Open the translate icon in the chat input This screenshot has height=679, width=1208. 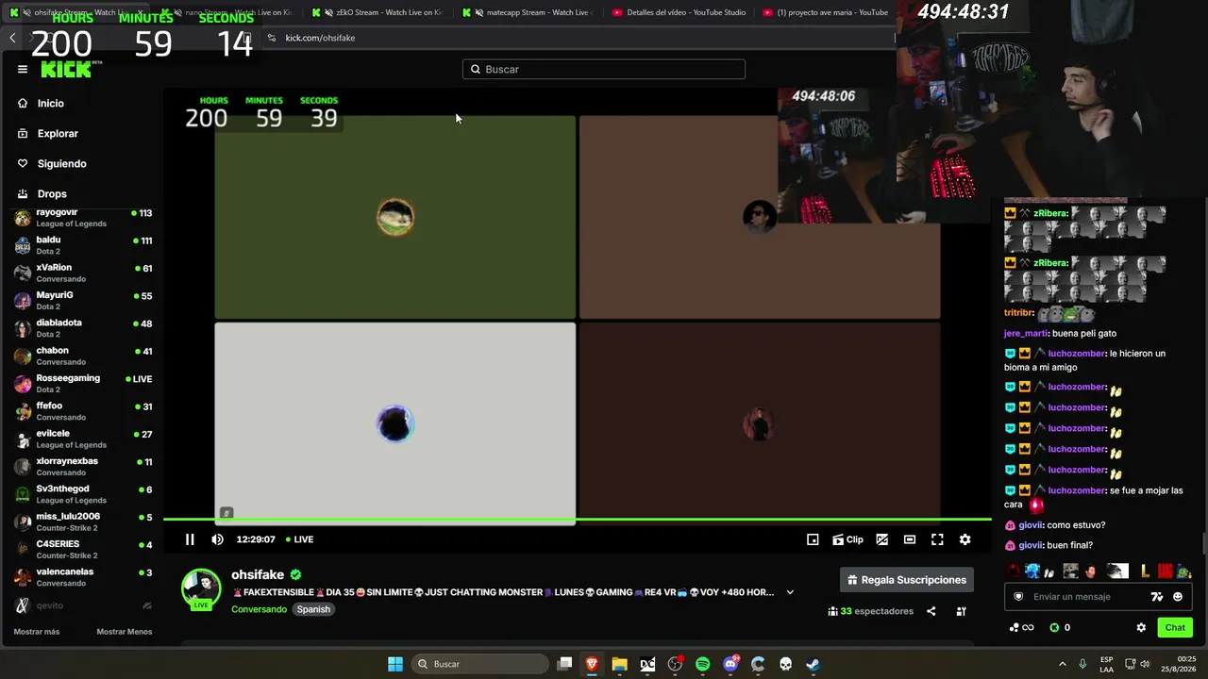click(x=1157, y=597)
